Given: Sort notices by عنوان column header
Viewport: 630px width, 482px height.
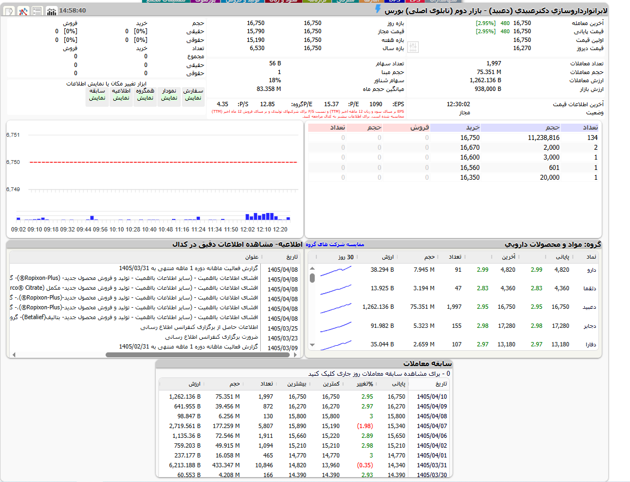Looking at the screenshot, I should [252, 257].
